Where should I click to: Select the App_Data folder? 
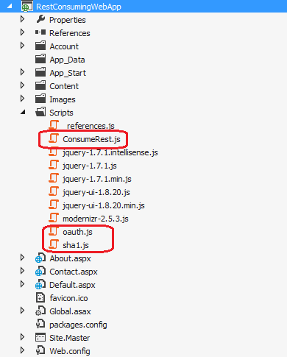[x=67, y=60]
